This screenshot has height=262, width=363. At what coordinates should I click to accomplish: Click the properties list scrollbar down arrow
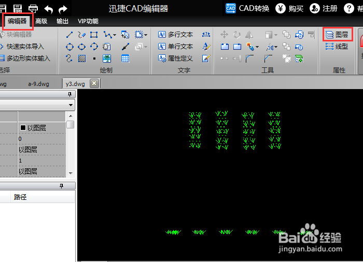pos(71,173)
